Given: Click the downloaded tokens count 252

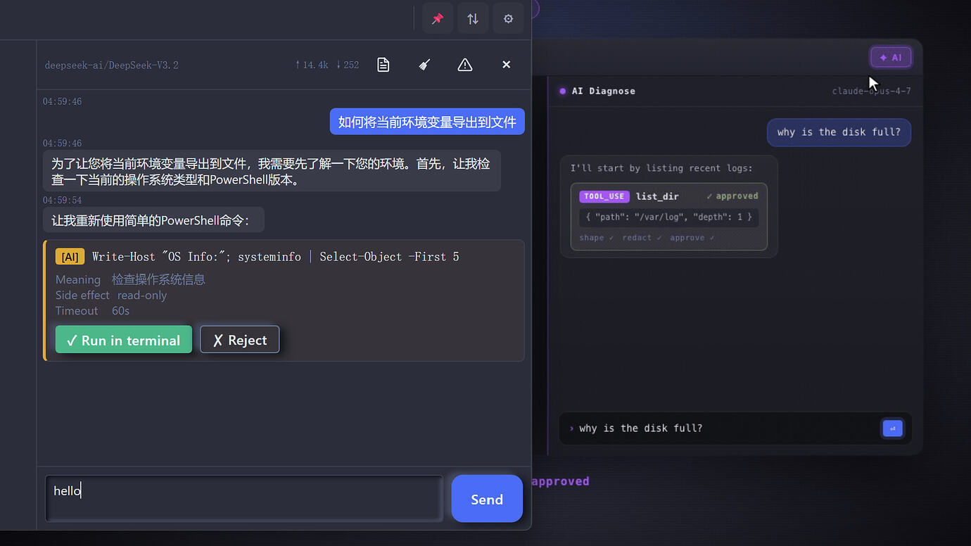Looking at the screenshot, I should point(348,65).
